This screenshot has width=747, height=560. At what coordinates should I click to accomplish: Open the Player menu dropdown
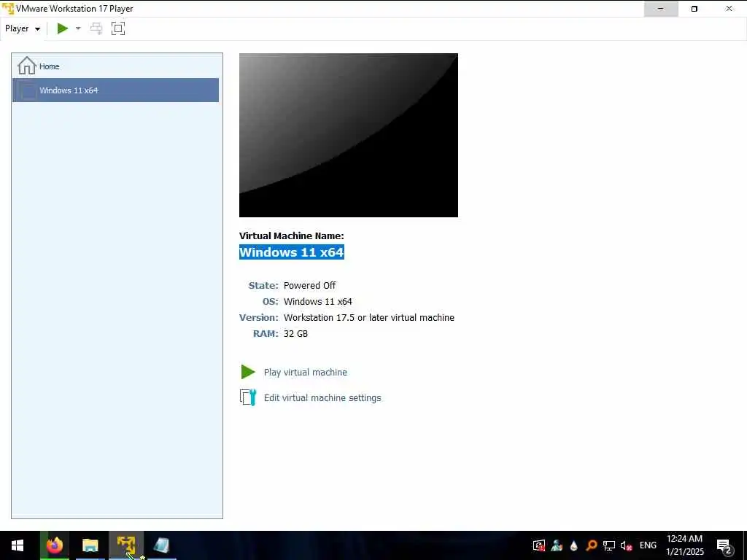pyautogui.click(x=23, y=28)
